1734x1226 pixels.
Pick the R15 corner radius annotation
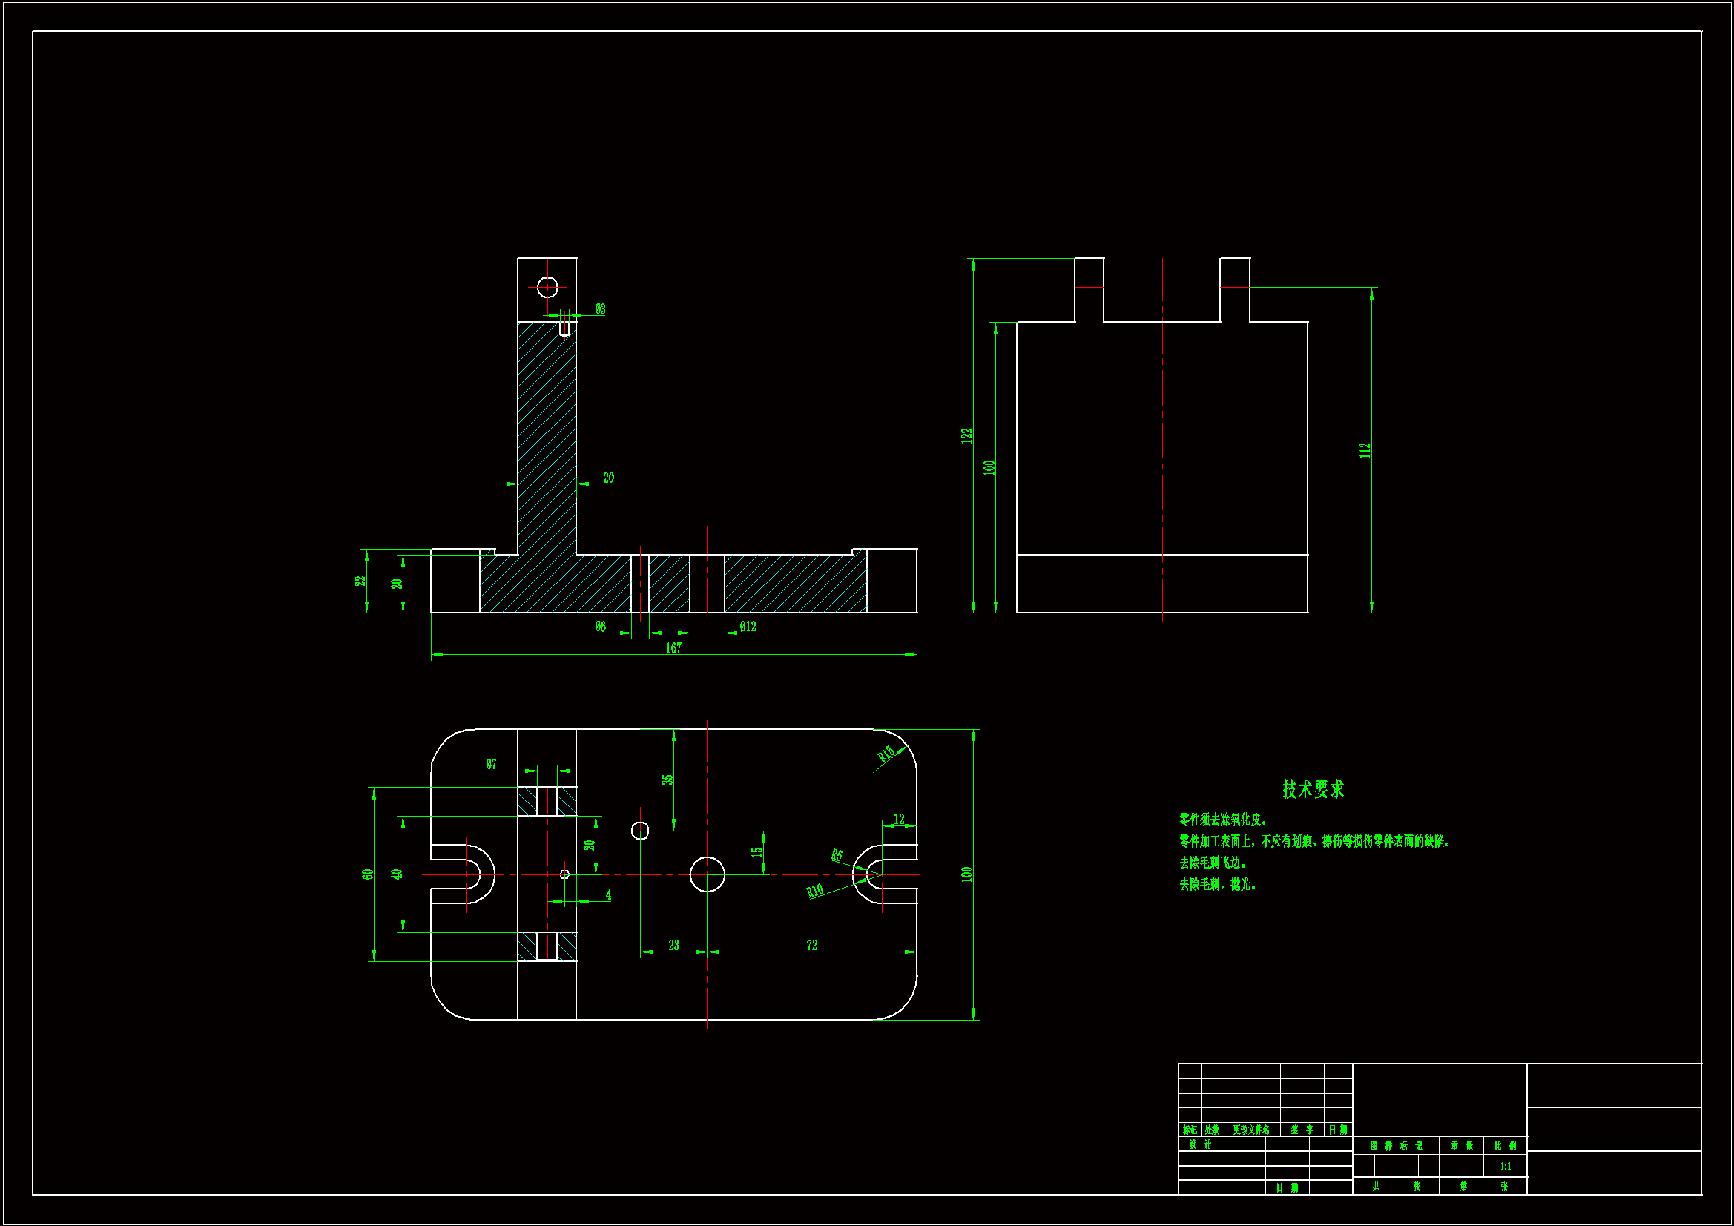(886, 753)
